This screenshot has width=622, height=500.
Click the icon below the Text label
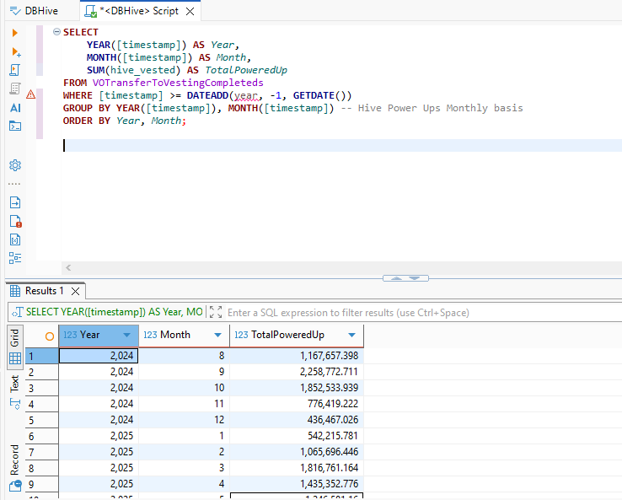pos(15,405)
